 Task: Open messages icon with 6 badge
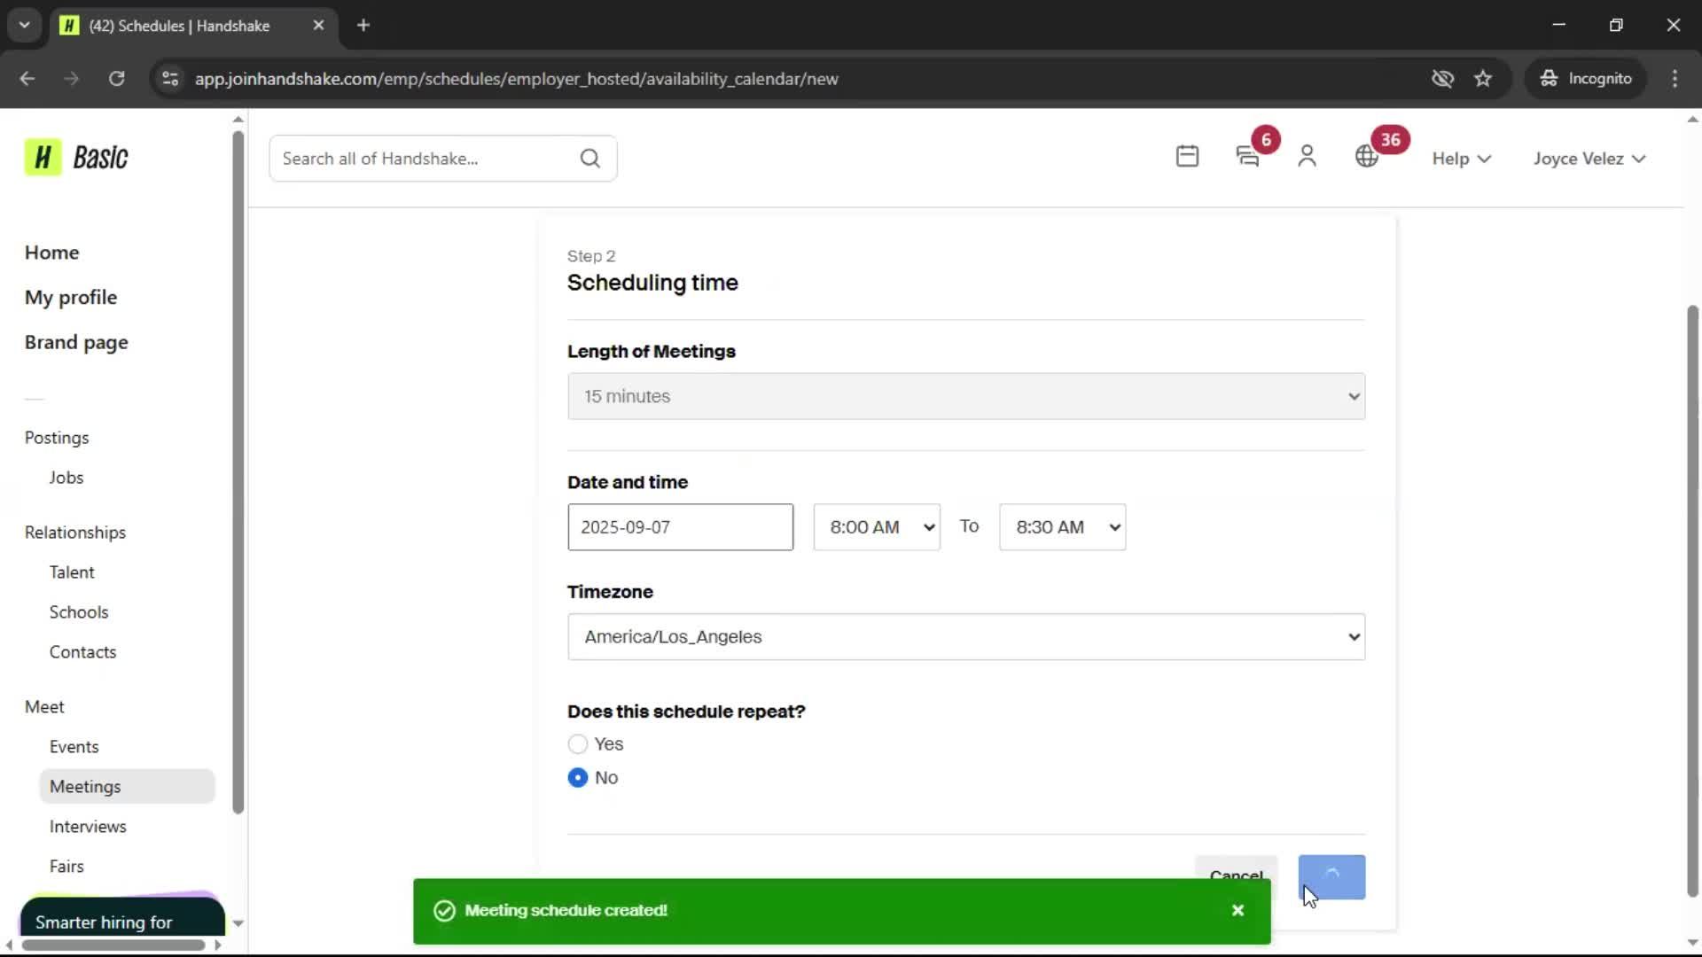pos(1247,157)
